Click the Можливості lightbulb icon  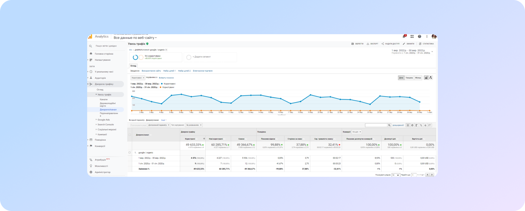tap(91, 166)
